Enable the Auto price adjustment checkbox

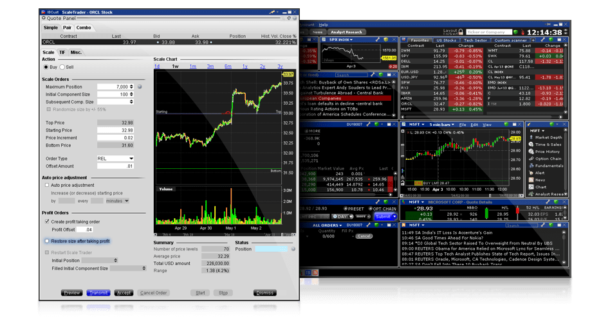pyautogui.click(x=47, y=185)
